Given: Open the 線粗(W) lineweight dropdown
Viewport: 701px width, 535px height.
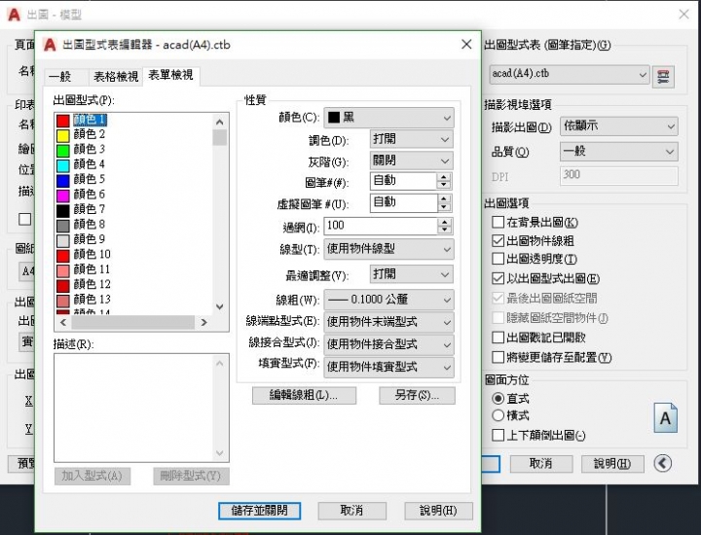Looking at the screenshot, I should [x=388, y=300].
